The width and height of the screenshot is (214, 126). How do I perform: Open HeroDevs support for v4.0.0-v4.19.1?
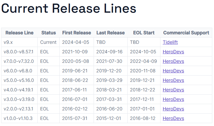click(x=173, y=90)
